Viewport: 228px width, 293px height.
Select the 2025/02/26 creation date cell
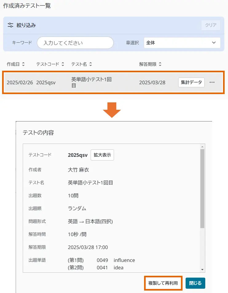(x=20, y=82)
